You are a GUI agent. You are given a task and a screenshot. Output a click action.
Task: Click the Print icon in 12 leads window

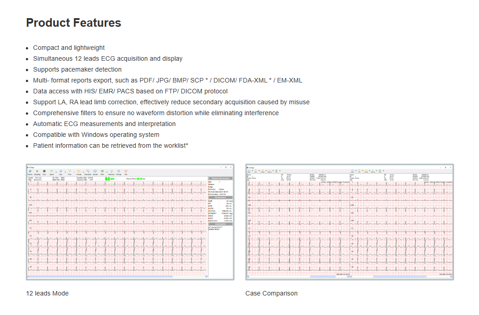tap(103, 171)
